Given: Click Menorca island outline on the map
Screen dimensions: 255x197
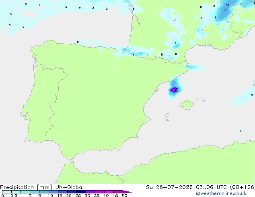Looking at the screenshot, I should [201, 99].
